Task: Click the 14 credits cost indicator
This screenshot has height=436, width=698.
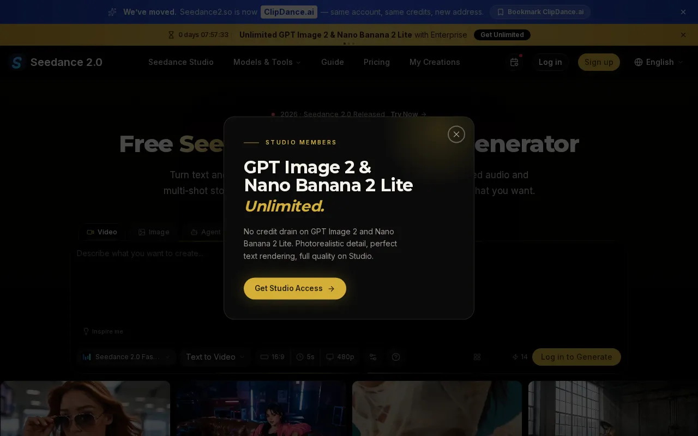Action: [520, 357]
